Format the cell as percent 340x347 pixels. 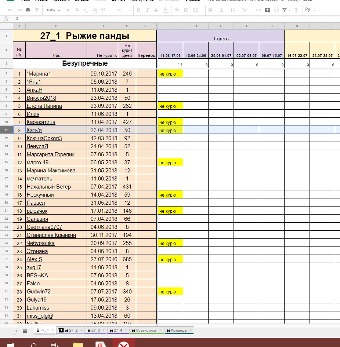[x=77, y=10]
